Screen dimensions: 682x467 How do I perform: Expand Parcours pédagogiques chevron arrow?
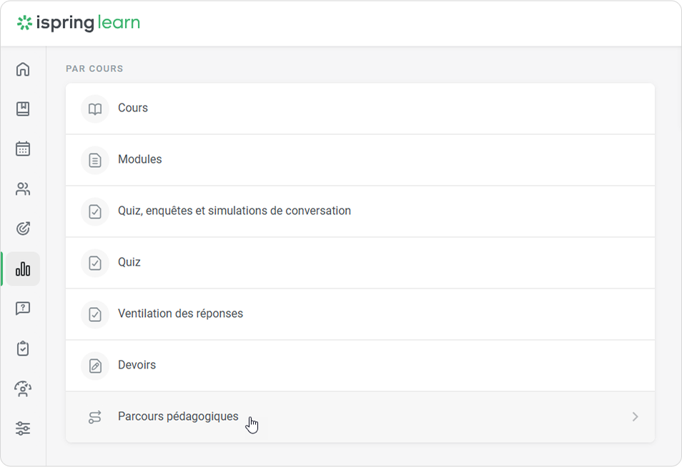pos(635,417)
